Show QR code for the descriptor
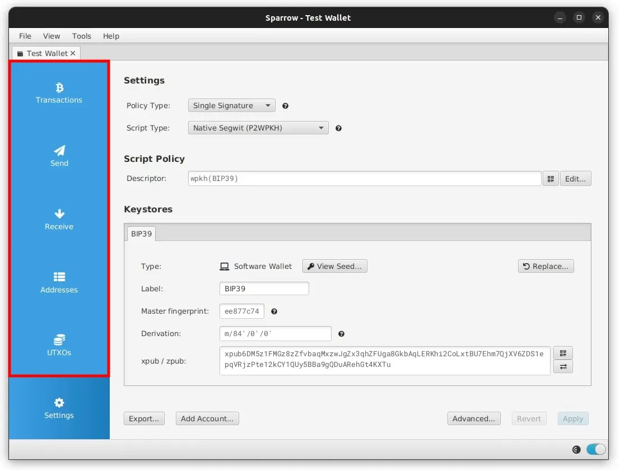Viewport: 620px width, 470px height. (x=551, y=179)
